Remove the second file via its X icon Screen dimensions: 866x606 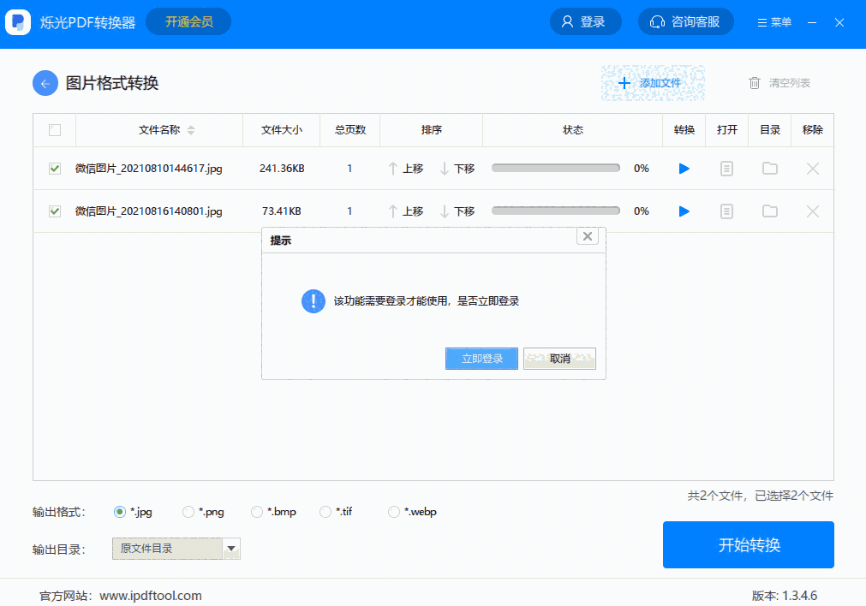coord(811,211)
